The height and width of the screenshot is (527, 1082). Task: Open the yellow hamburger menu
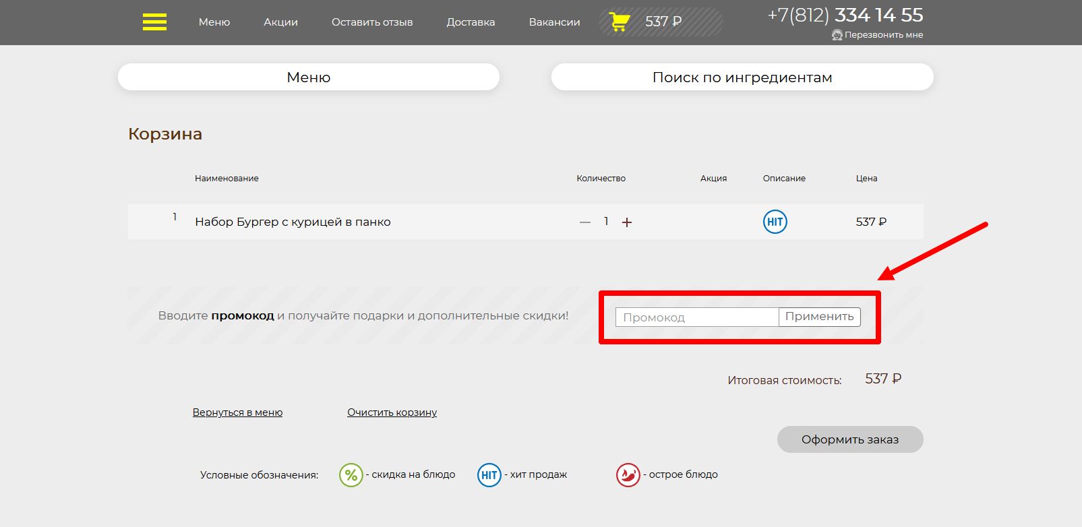pos(154,22)
